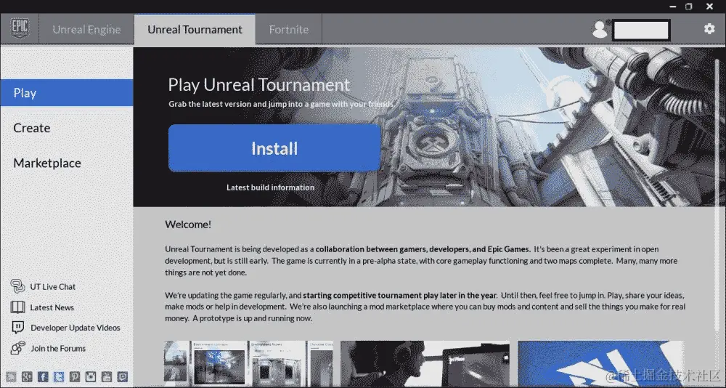Open the editor screenshots thumbnail
The width and height of the screenshot is (726, 388).
248,363
